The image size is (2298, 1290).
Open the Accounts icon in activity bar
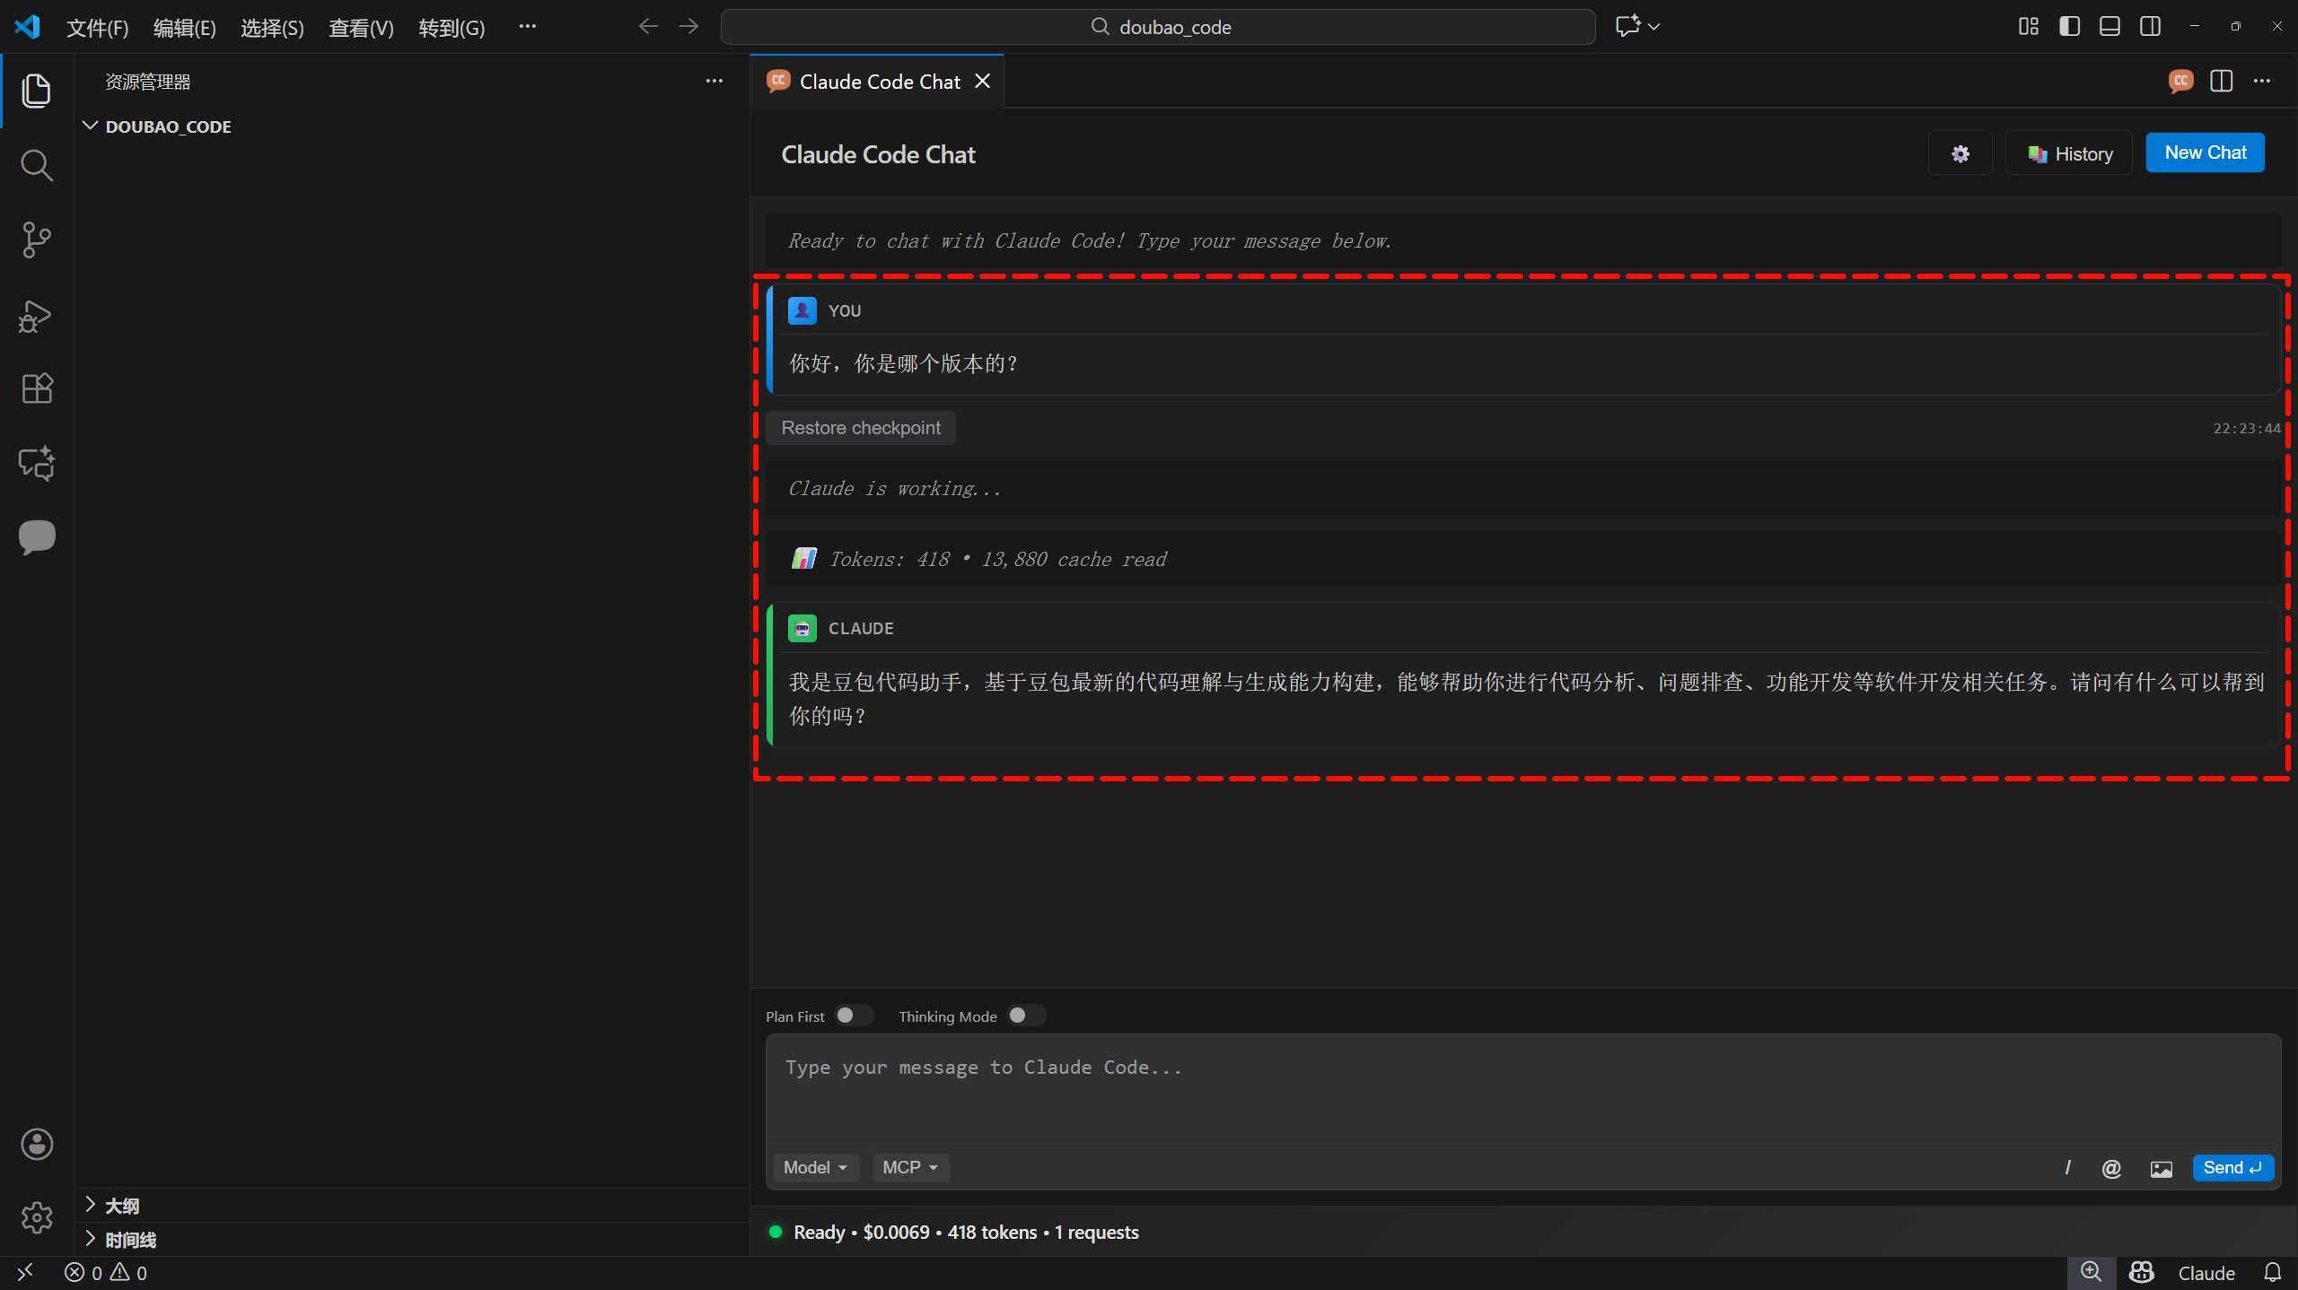coord(36,1144)
